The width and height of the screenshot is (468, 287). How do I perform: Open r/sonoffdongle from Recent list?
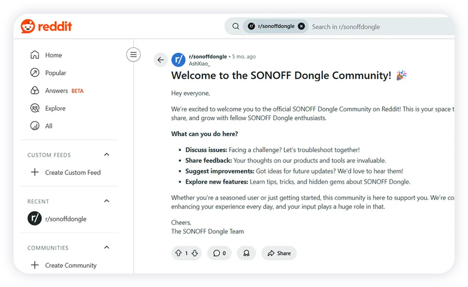(65, 219)
